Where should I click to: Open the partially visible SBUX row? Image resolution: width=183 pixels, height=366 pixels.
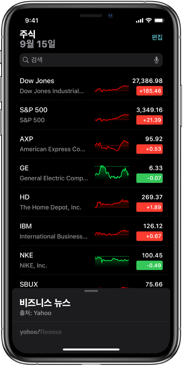[x=91, y=282]
